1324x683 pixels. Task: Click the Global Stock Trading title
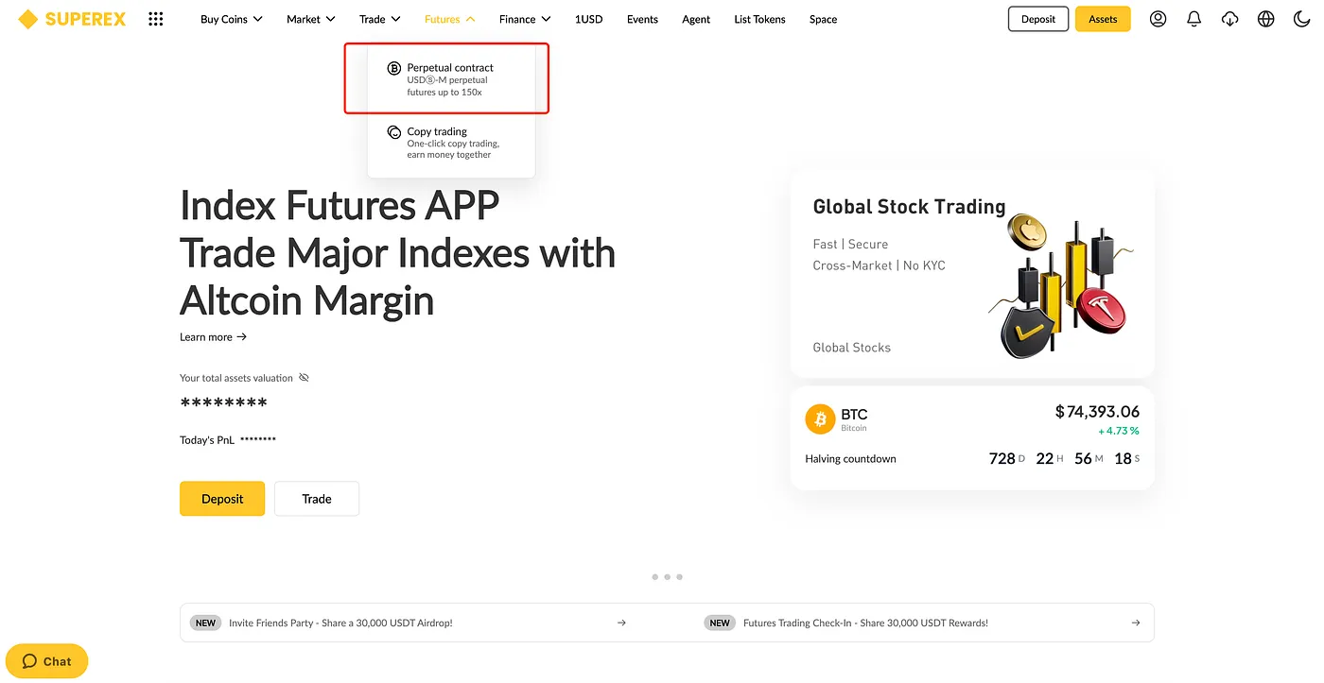[909, 207]
